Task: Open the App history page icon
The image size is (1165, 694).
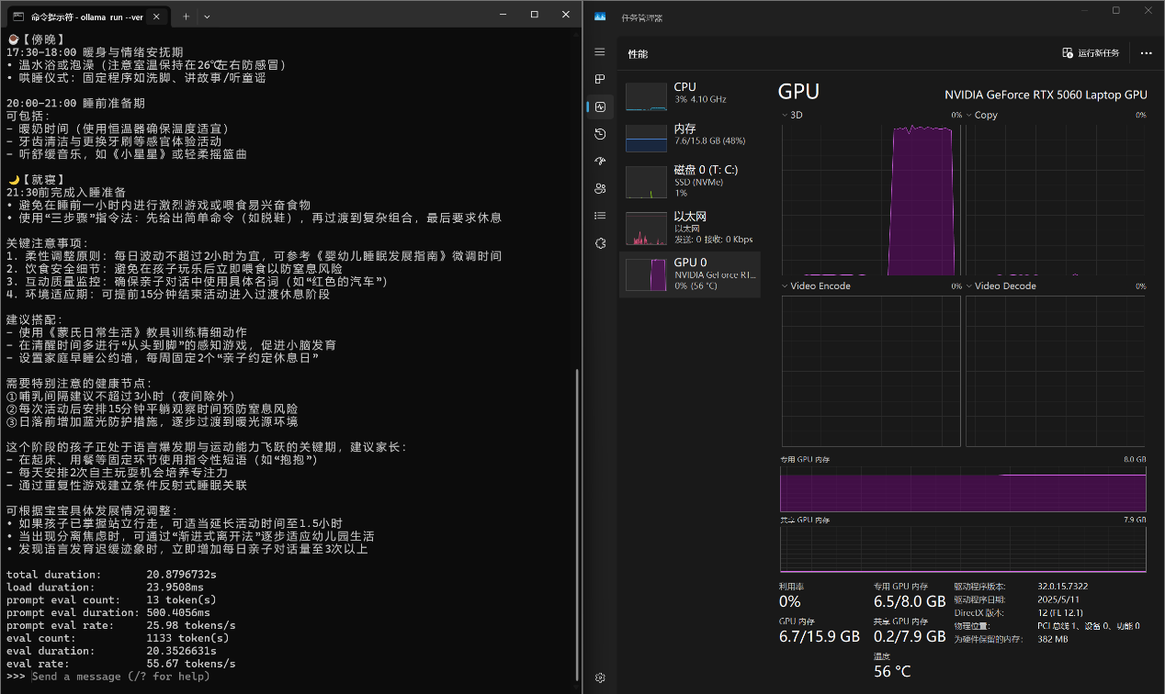Action: (x=600, y=134)
